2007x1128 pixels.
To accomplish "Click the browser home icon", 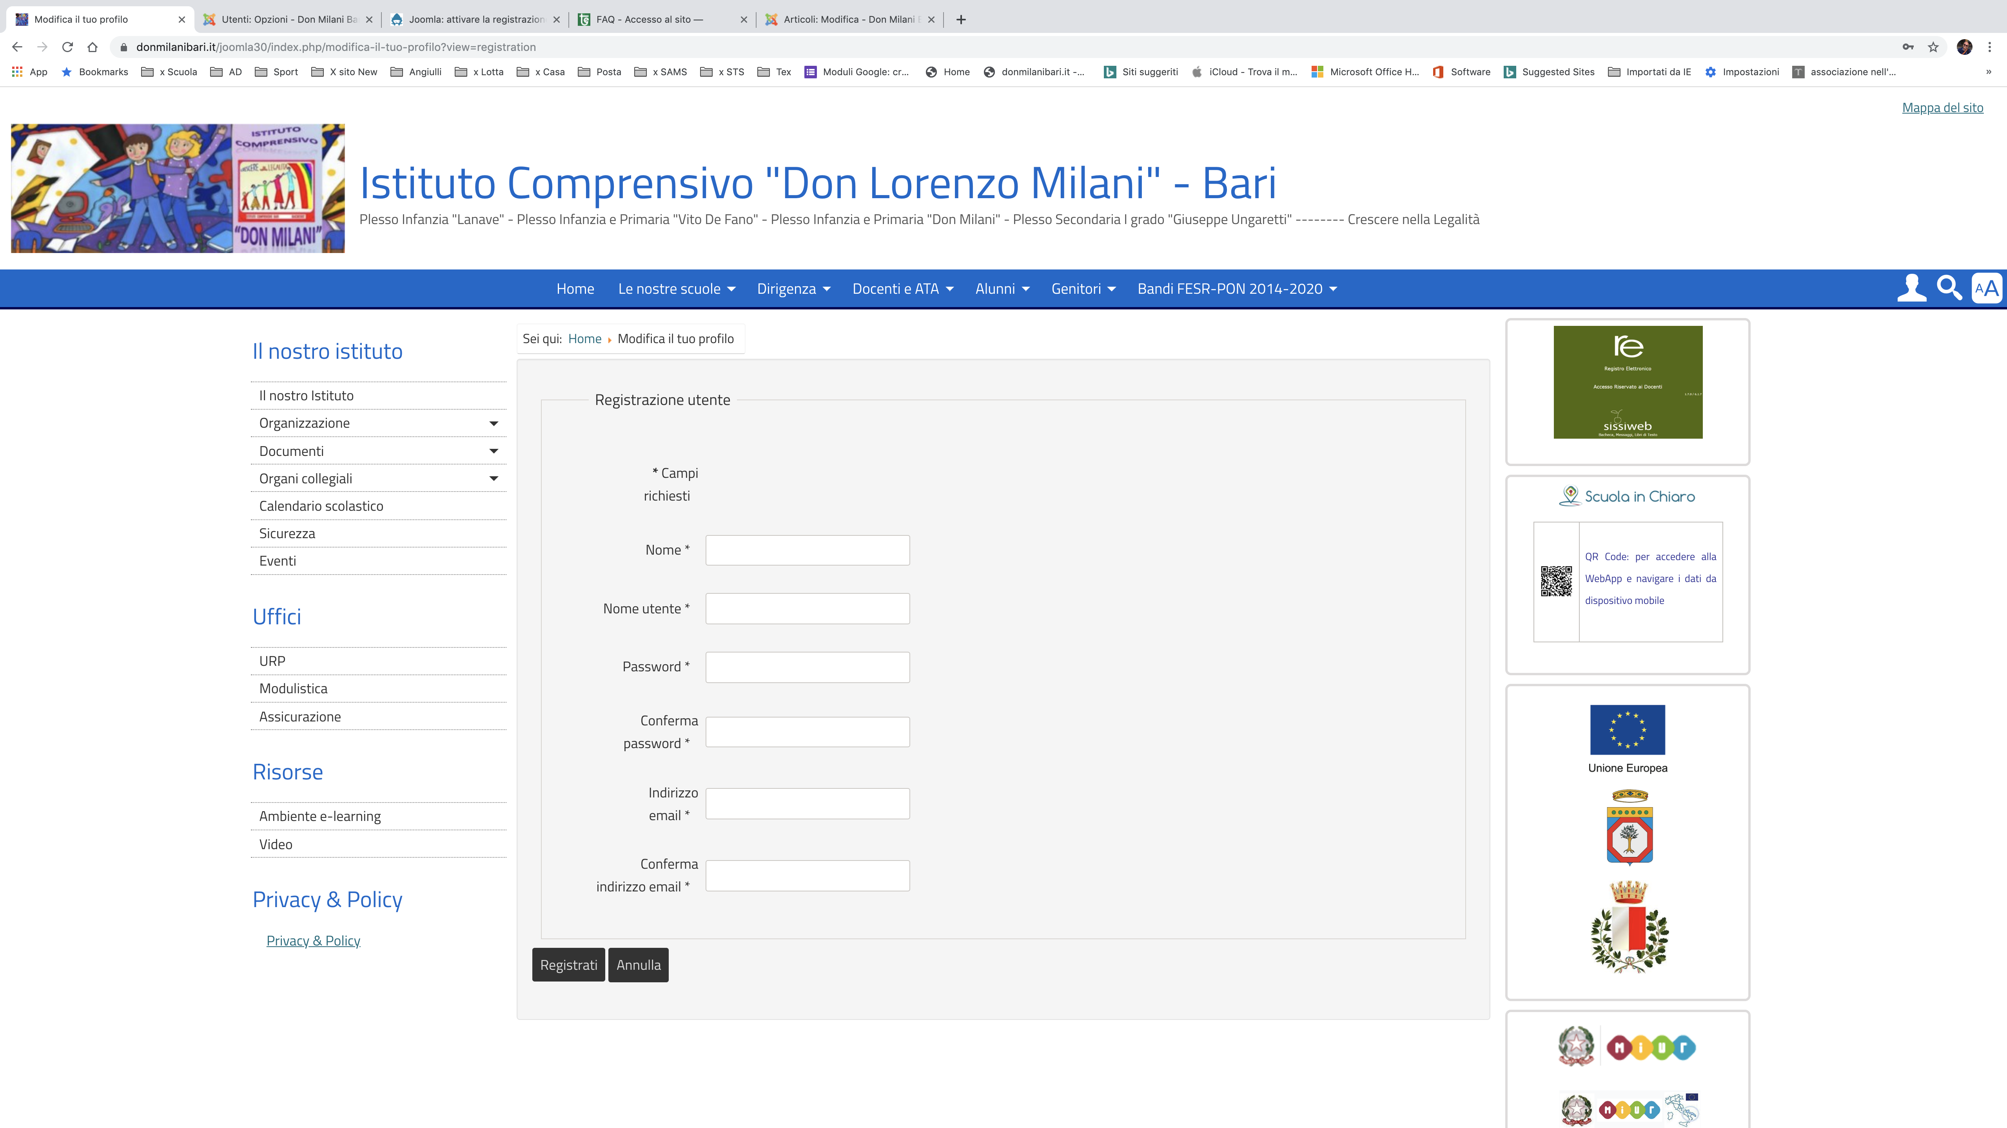I will coord(93,47).
